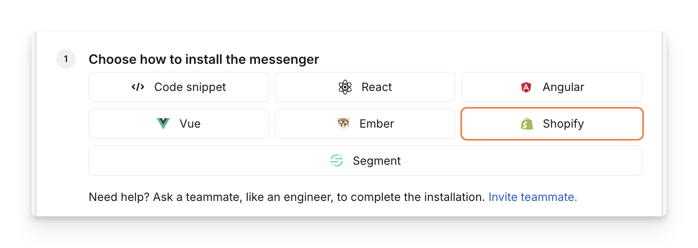
Task: Click the "Choose how to install the messenger" heading
Action: (x=204, y=59)
